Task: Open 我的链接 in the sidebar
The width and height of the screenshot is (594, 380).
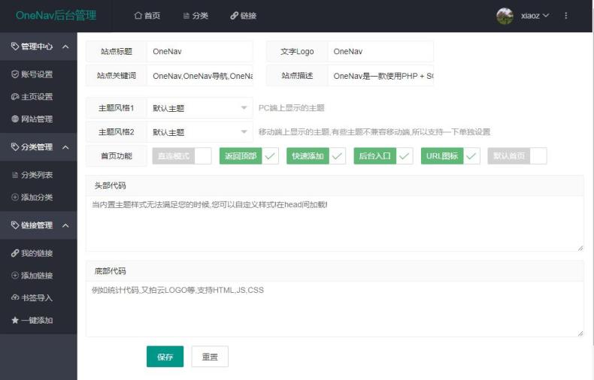Action: pos(38,253)
